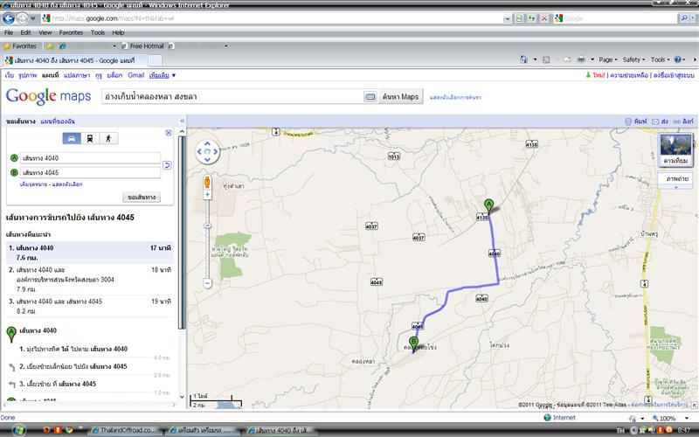699x437 pixels.
Task: Click the map pan navigation control
Action: tap(207, 151)
